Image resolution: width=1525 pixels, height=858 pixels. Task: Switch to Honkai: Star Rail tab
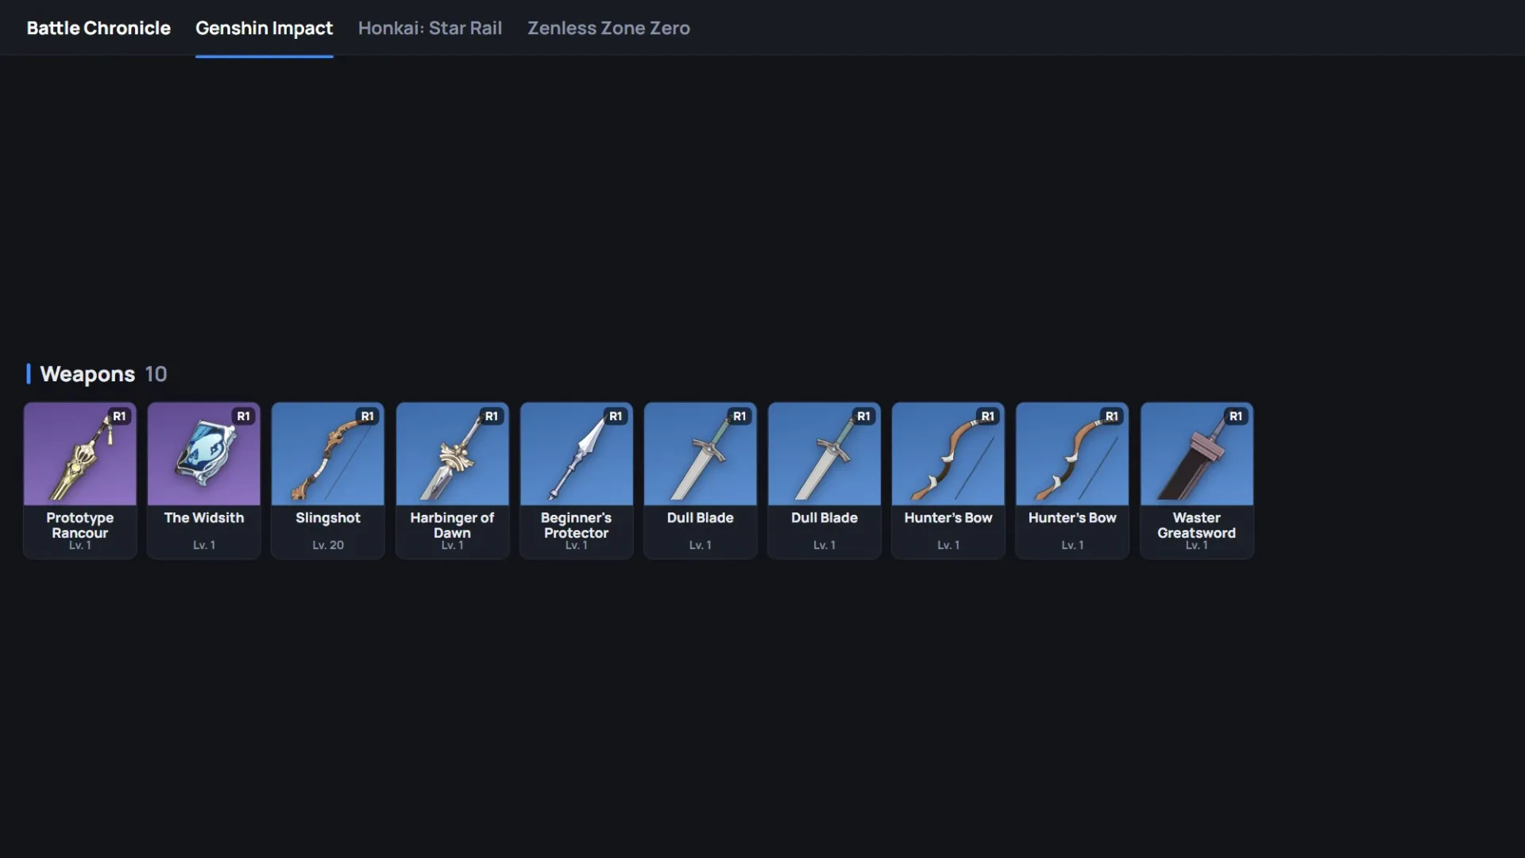pos(430,28)
